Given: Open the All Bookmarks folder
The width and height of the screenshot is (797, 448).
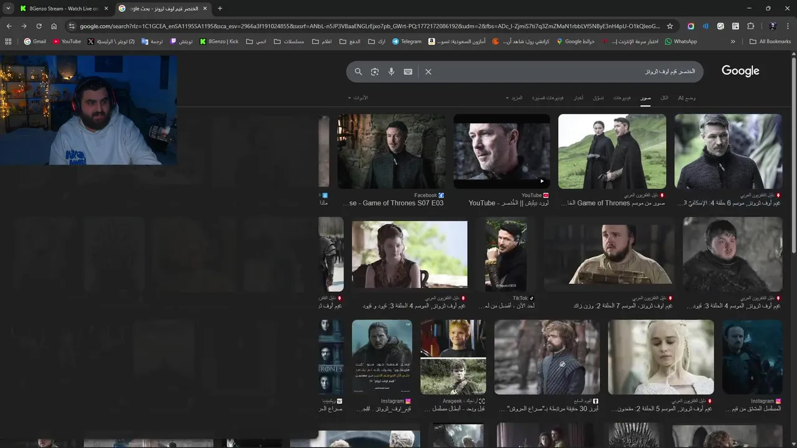Looking at the screenshot, I should [770, 42].
